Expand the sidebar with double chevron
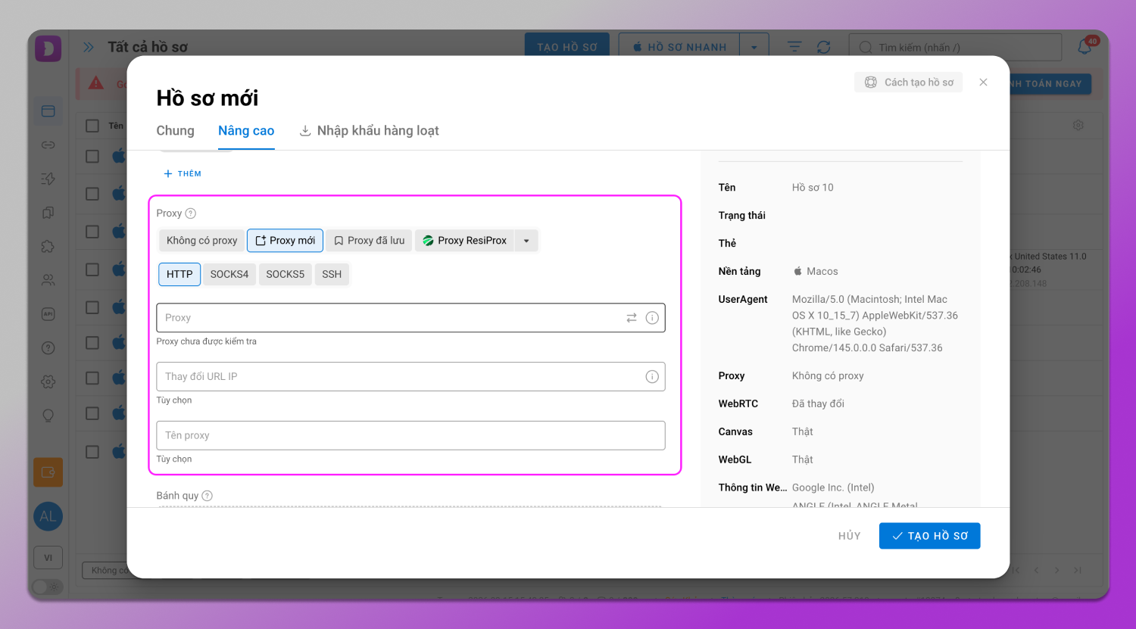The image size is (1136, 629). (89, 47)
